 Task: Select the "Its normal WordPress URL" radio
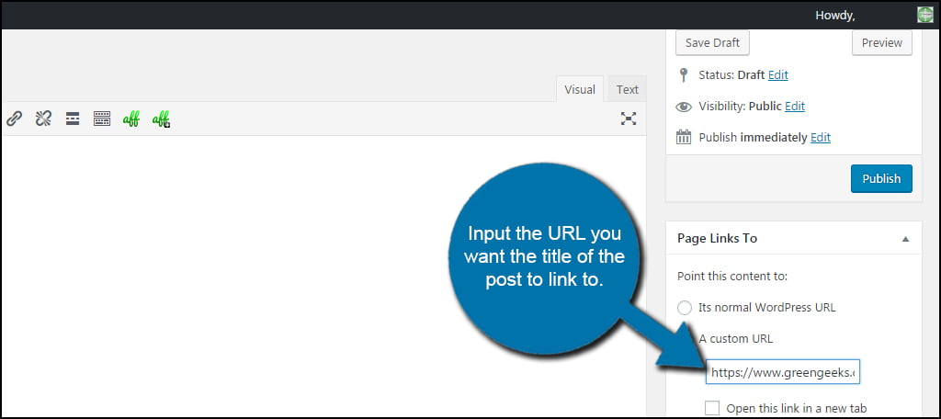685,308
